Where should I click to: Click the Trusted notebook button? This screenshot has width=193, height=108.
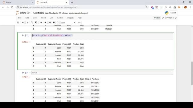(x=157, y=18)
